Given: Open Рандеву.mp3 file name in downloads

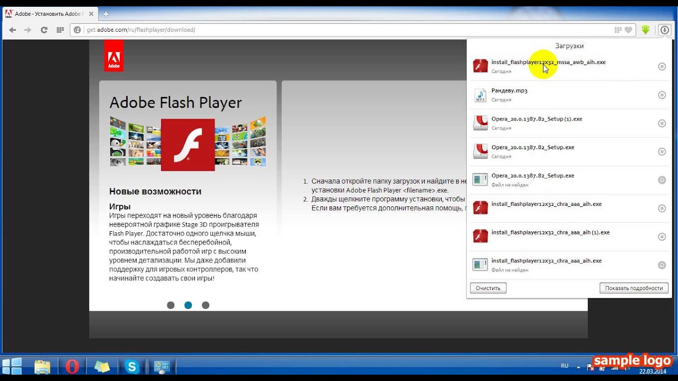Looking at the screenshot, I should click(x=509, y=91).
